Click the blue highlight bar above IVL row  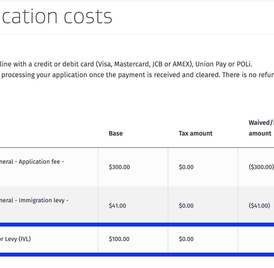coord(137,225)
